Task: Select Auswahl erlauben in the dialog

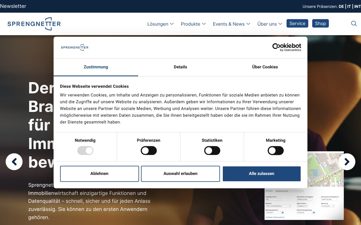Action: [180, 174]
